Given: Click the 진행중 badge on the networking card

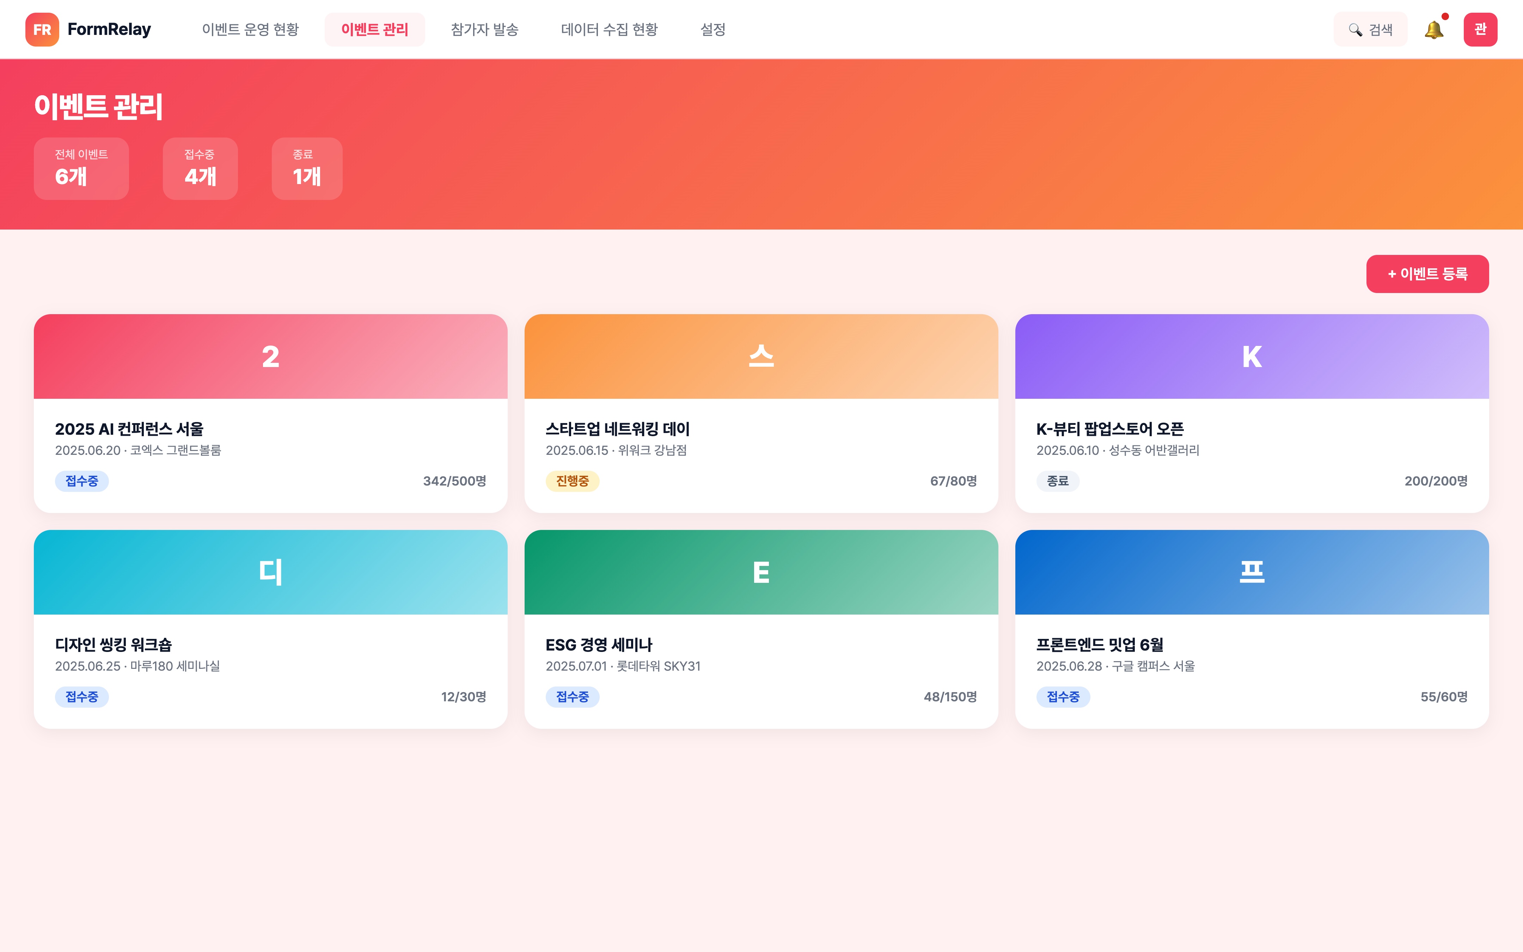Looking at the screenshot, I should pyautogui.click(x=573, y=480).
